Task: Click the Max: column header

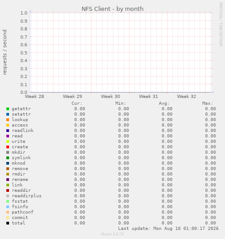Action: 207,103
